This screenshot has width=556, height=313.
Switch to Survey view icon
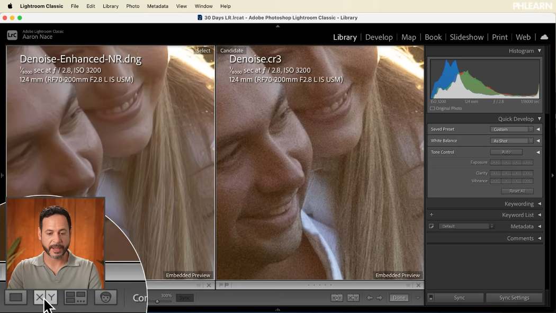[76, 297]
